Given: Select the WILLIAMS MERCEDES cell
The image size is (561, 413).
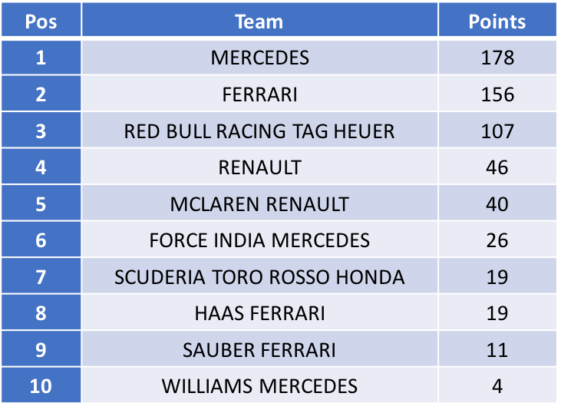Looking at the screenshot, I should pyautogui.click(x=259, y=386).
